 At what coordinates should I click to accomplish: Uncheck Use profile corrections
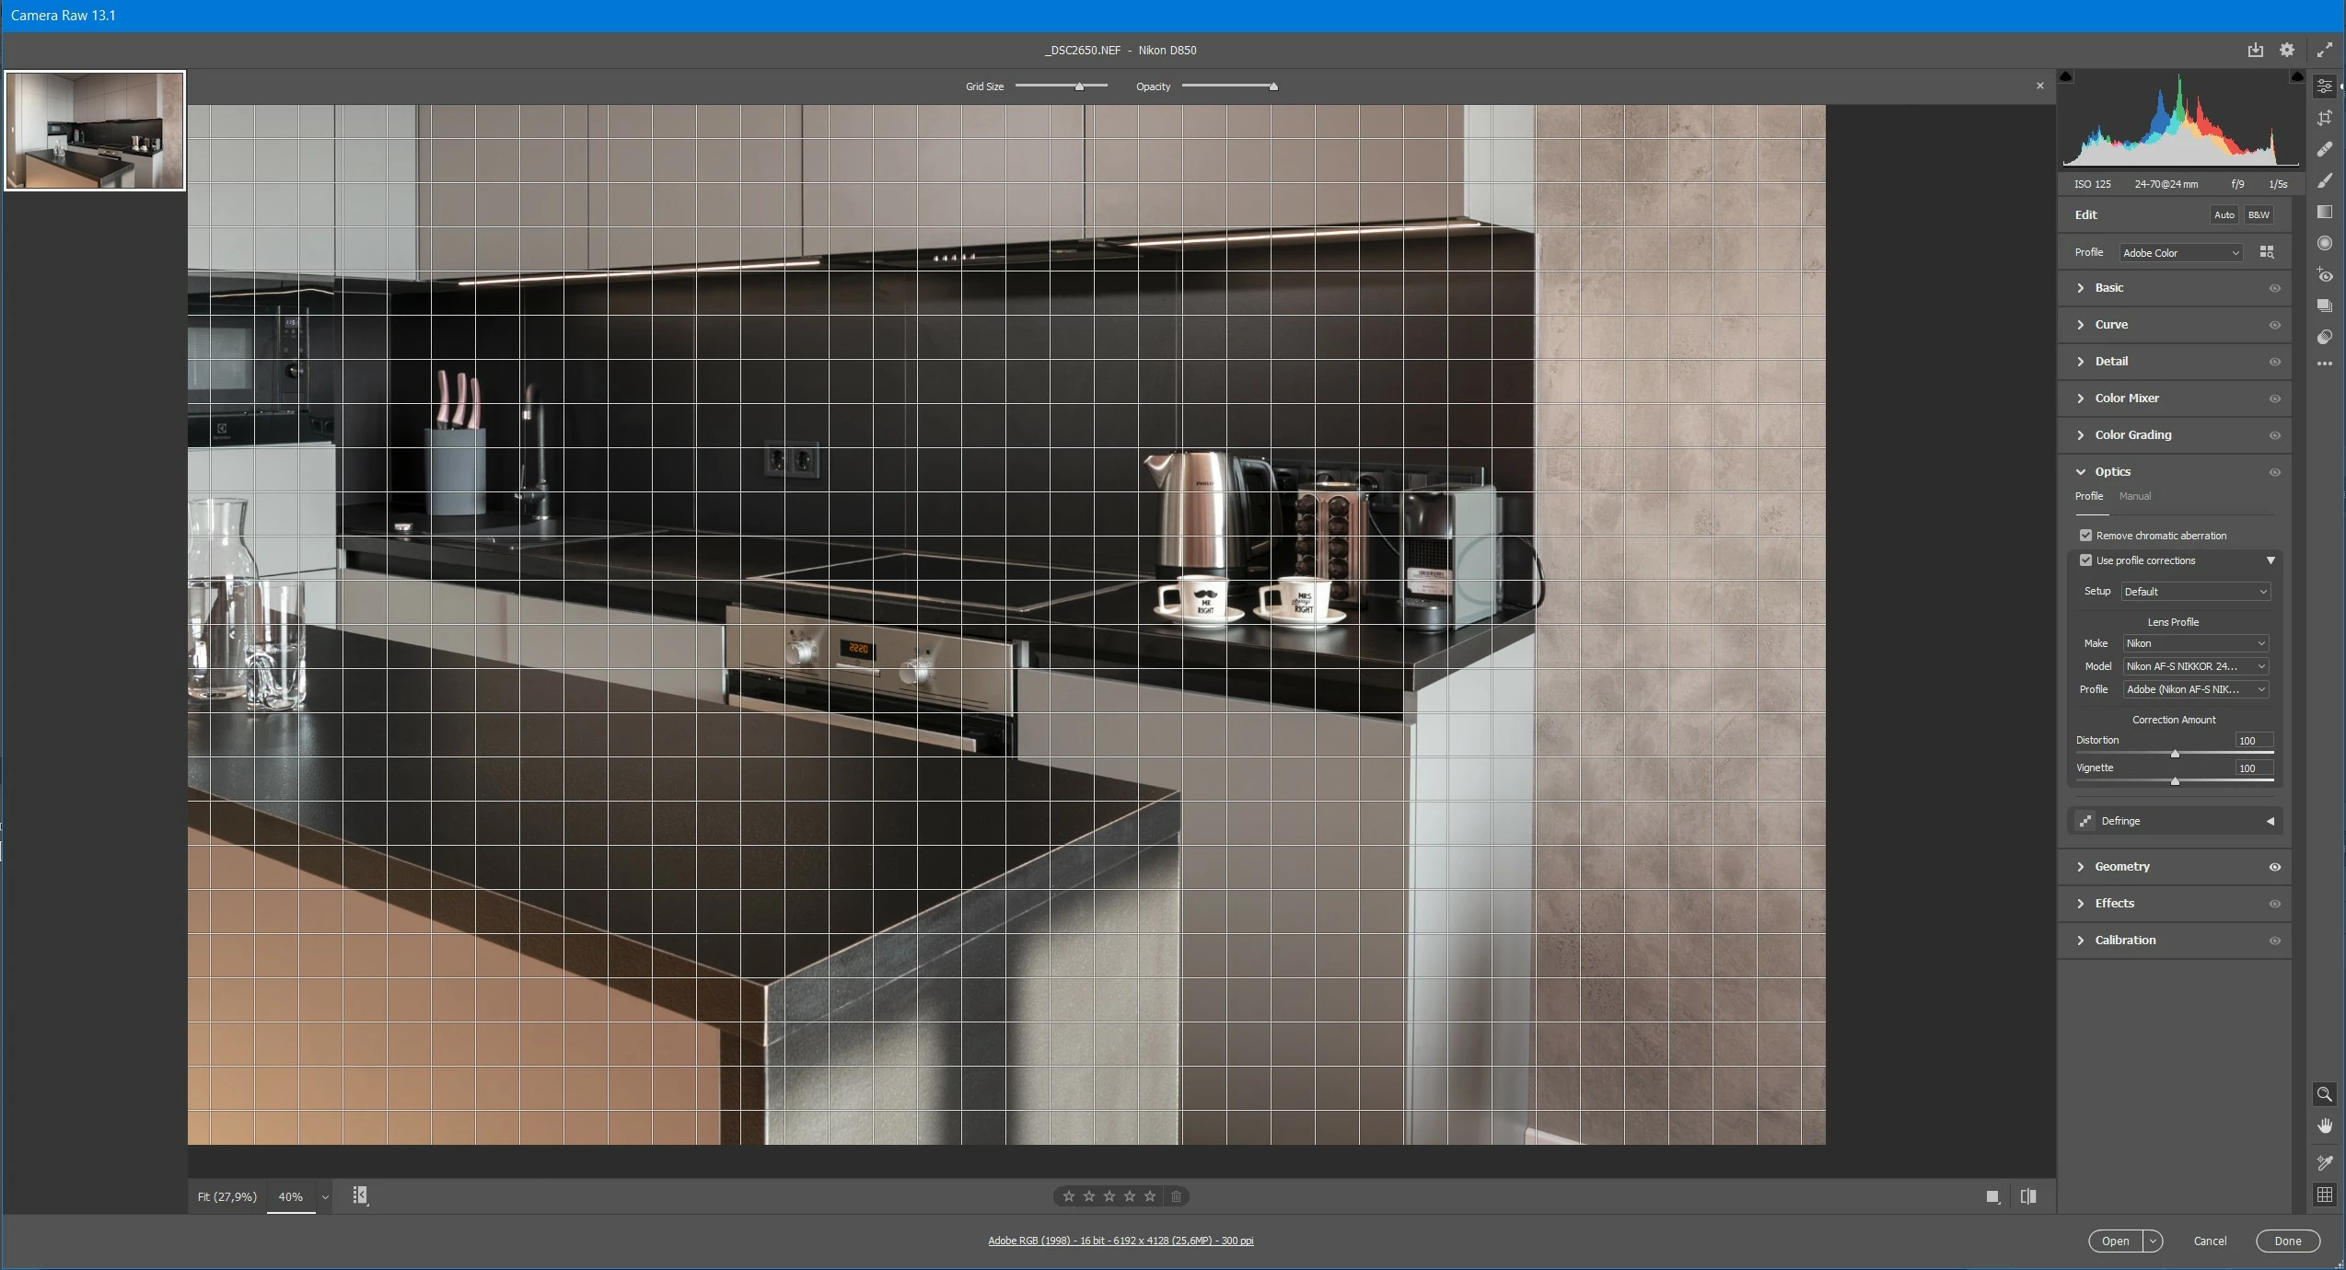point(2085,560)
